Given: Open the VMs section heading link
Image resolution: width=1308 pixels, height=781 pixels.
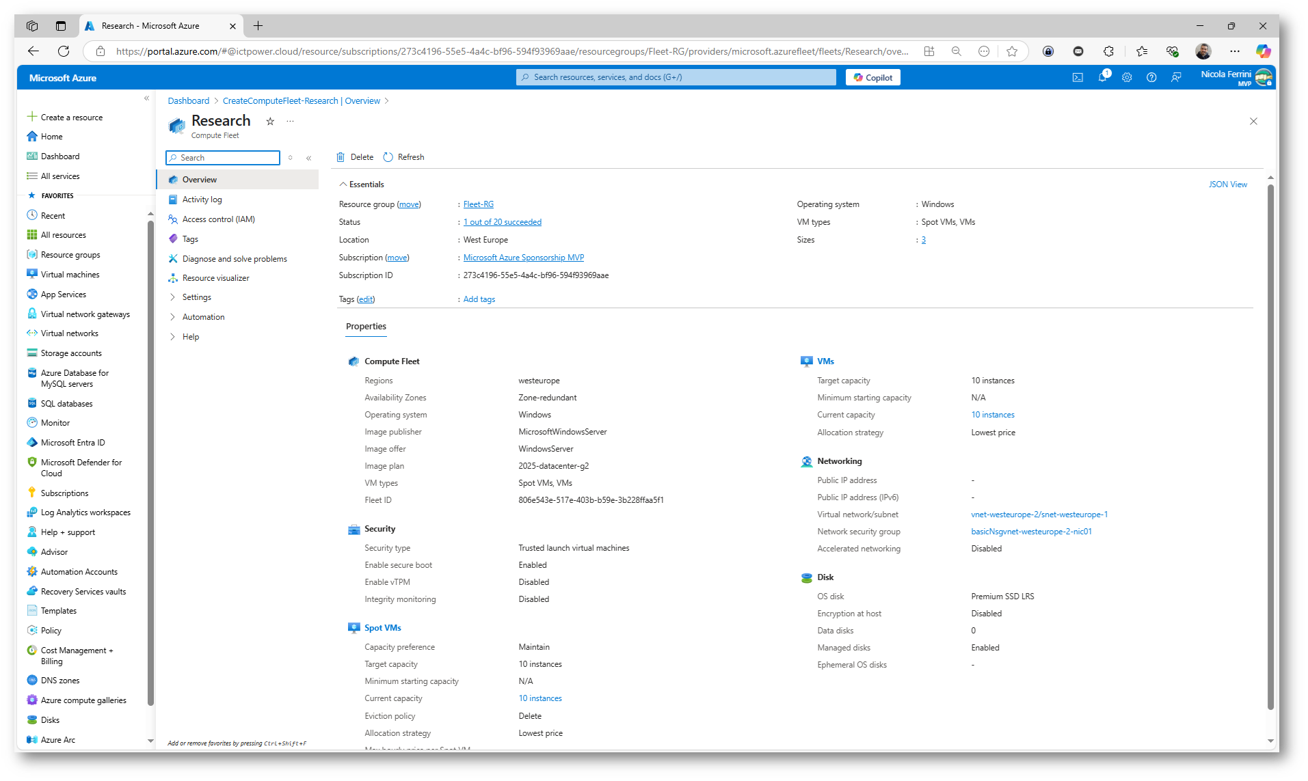Looking at the screenshot, I should [825, 361].
